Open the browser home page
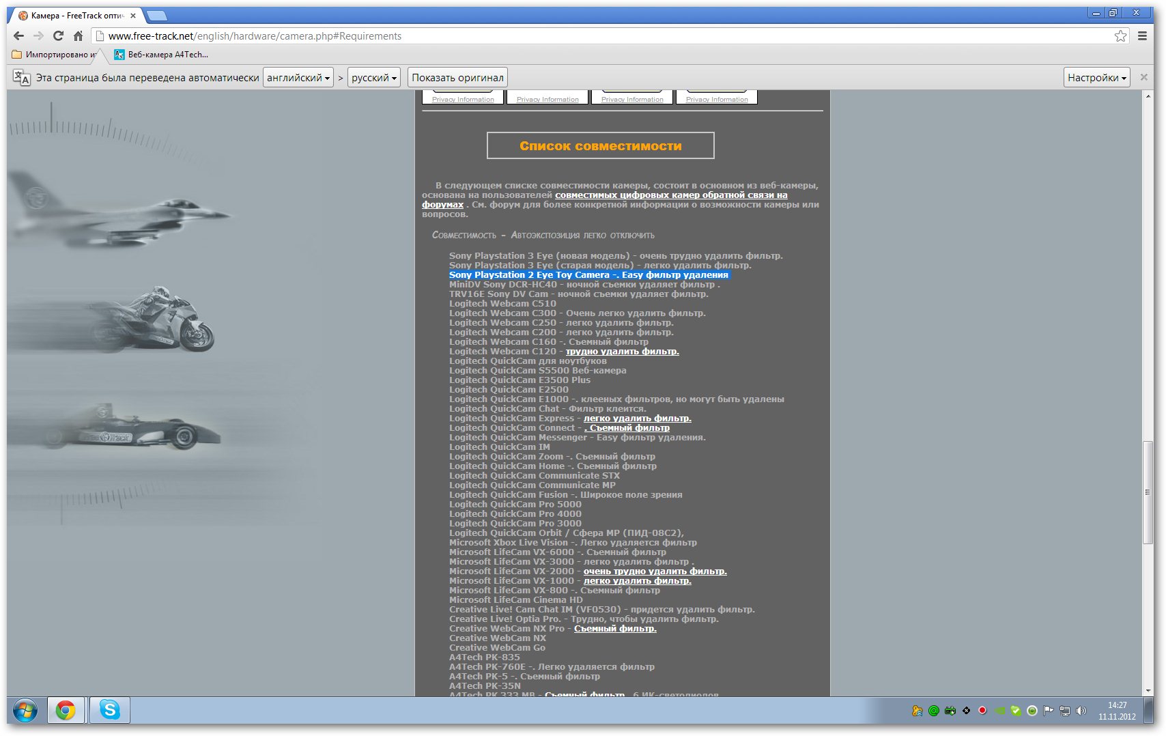The width and height of the screenshot is (1166, 736). [x=79, y=36]
